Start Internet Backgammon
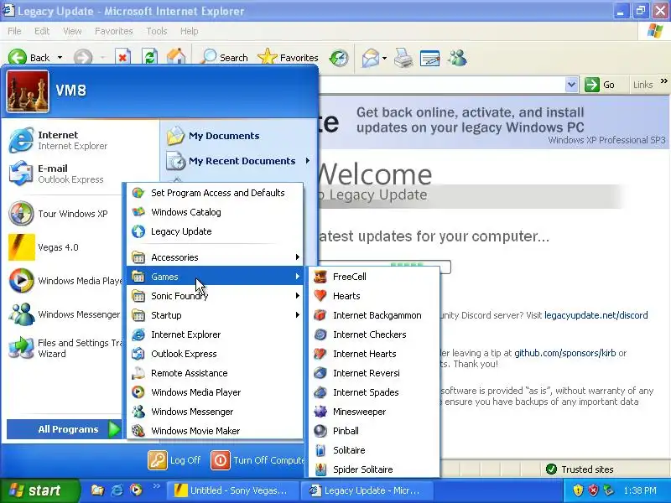Screen dimensions: 671x503 coord(374,315)
